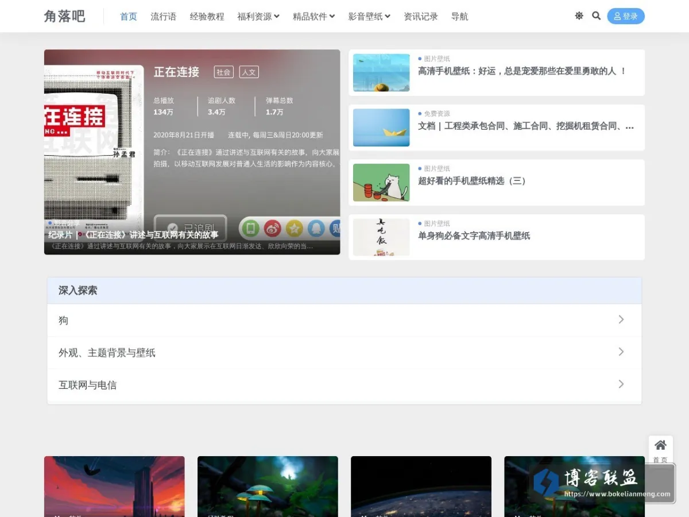
Task: Toggle dark mode sun icon
Action: pos(579,16)
